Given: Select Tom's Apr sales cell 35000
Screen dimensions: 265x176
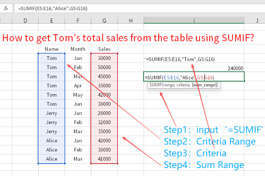Looking at the screenshot, I should [104, 86].
